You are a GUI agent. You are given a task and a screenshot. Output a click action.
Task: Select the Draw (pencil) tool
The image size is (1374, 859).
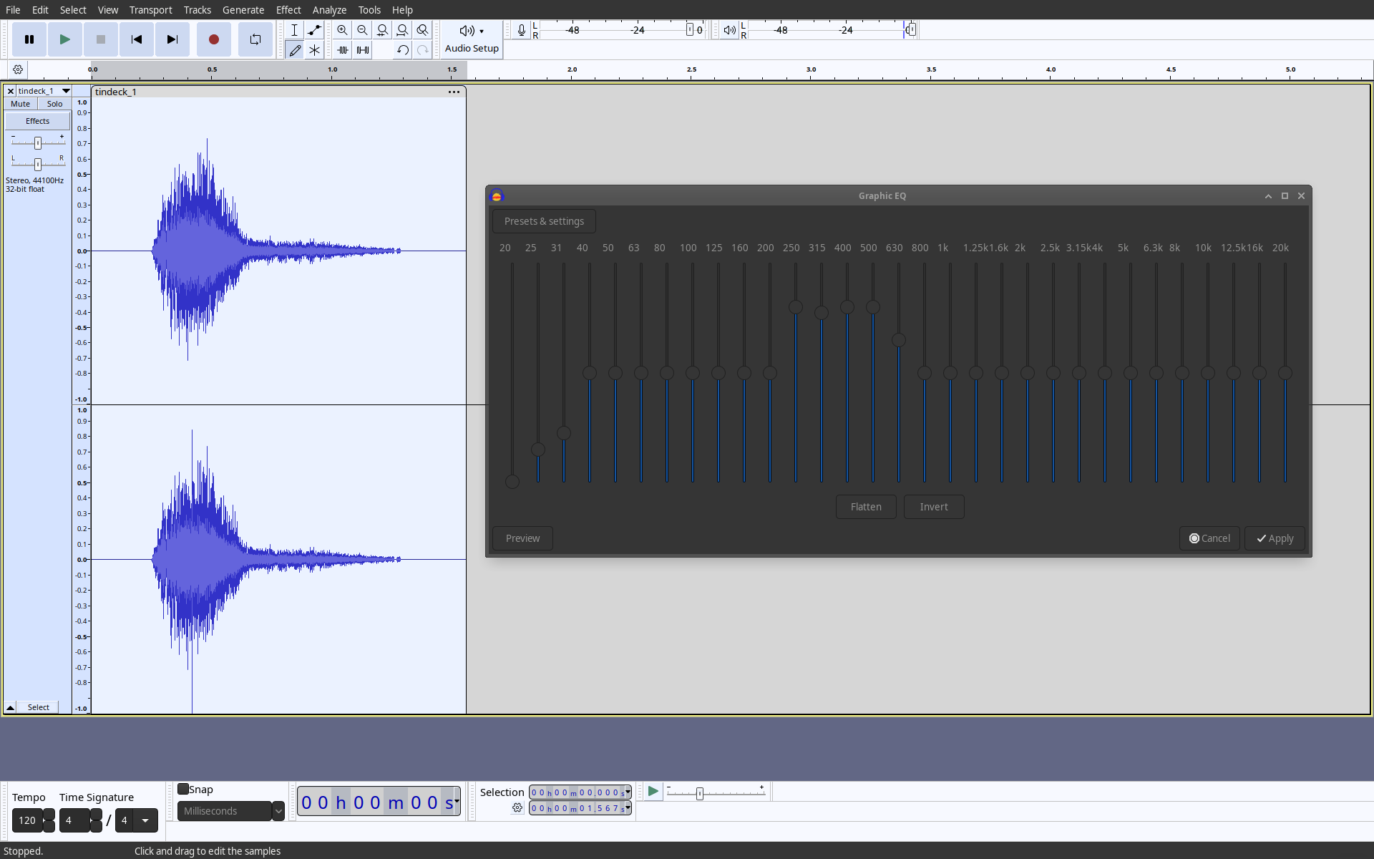295,50
